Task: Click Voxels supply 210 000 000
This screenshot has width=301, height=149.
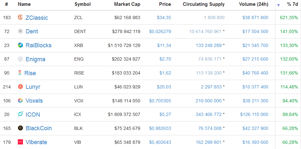Action: (209, 101)
